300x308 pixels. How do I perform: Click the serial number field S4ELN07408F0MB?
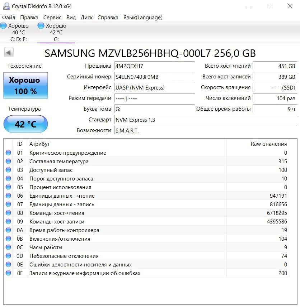pos(155,77)
